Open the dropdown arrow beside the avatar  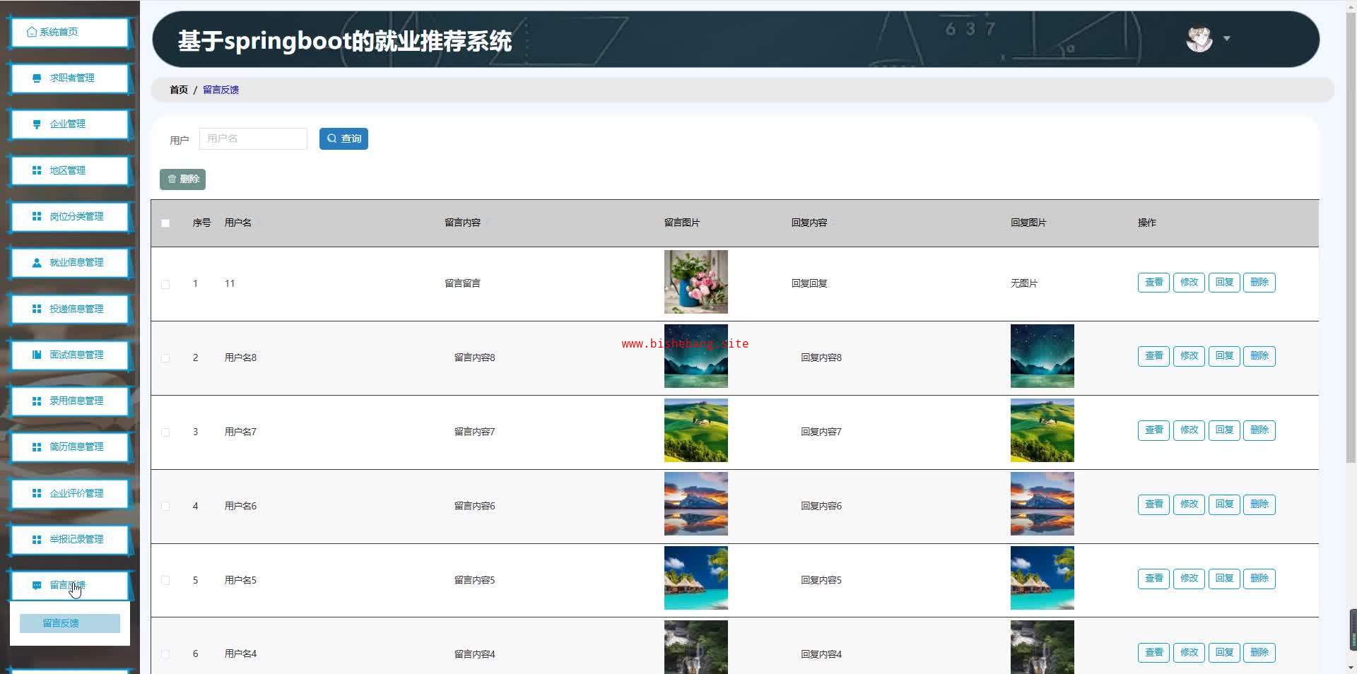1227,38
